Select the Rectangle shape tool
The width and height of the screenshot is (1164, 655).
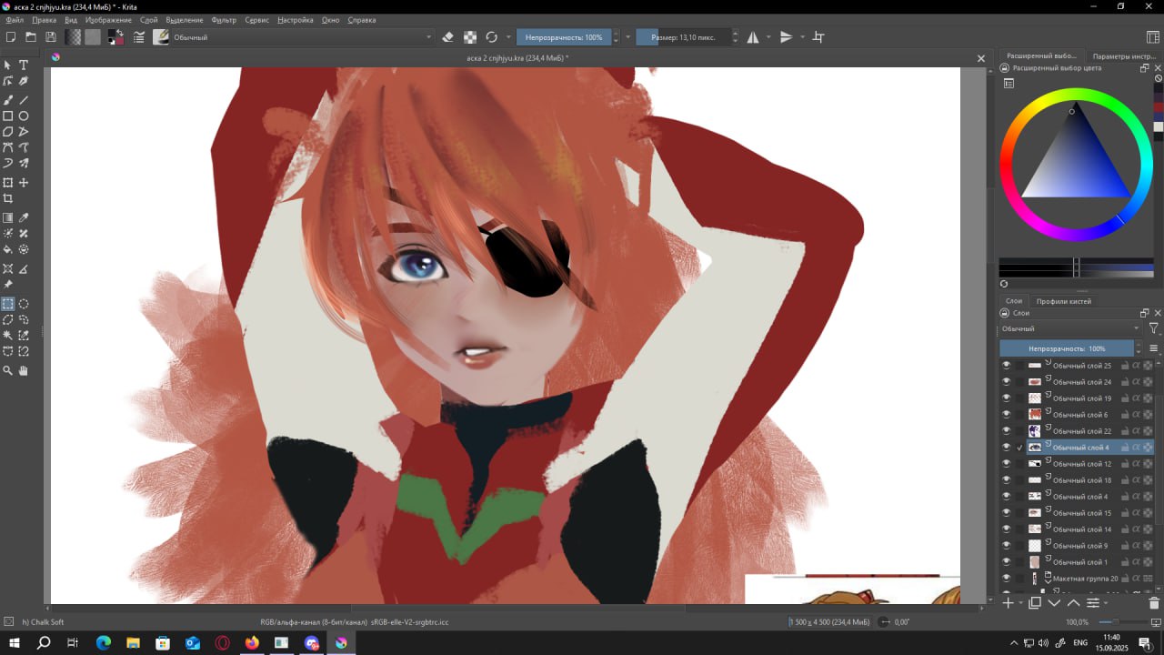8,116
